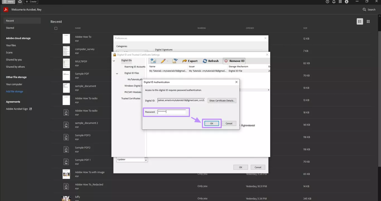Open the help question mark icon
The height and width of the screenshot is (201, 381).
tap(327, 2)
